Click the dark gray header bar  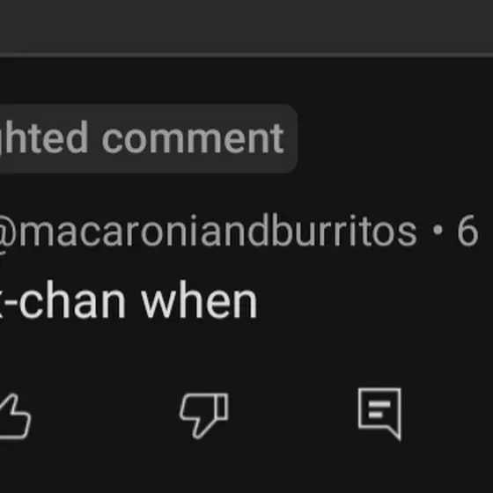[x=246, y=26]
